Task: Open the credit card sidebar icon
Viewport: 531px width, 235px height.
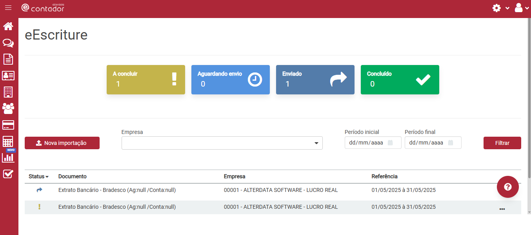Action: [x=8, y=125]
